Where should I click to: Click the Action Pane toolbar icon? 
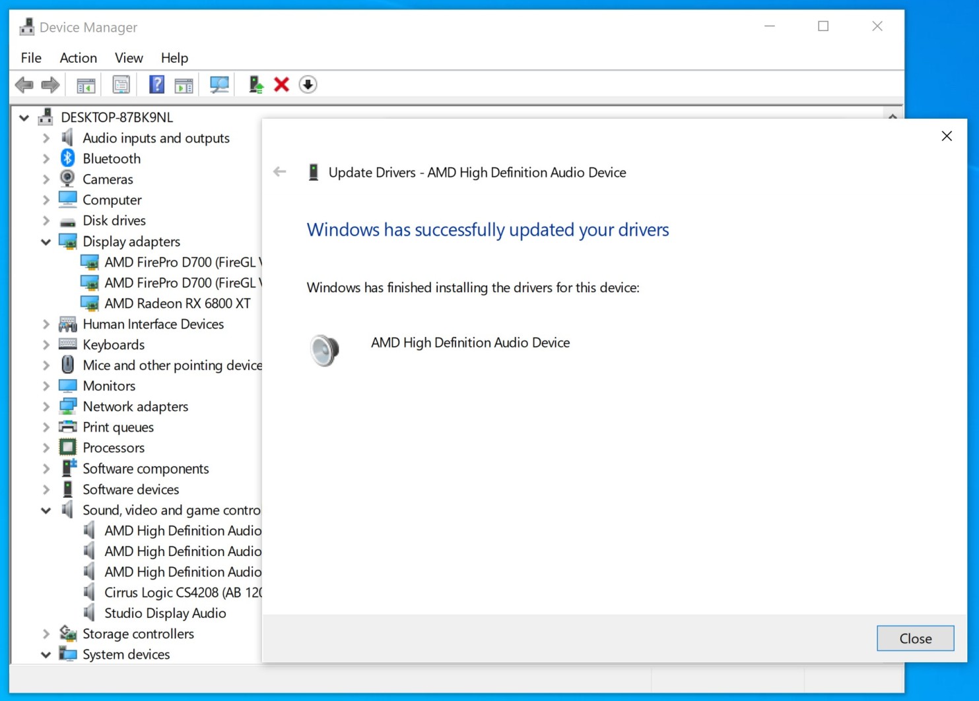(x=184, y=84)
